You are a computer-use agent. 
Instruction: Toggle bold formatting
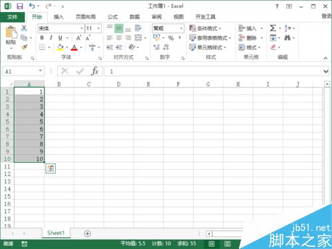(x=42, y=38)
